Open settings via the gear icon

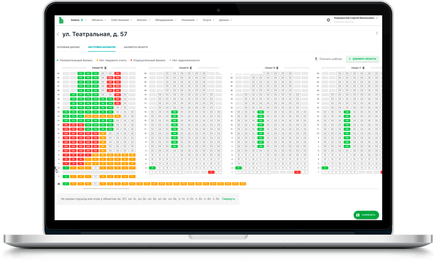pos(328,20)
